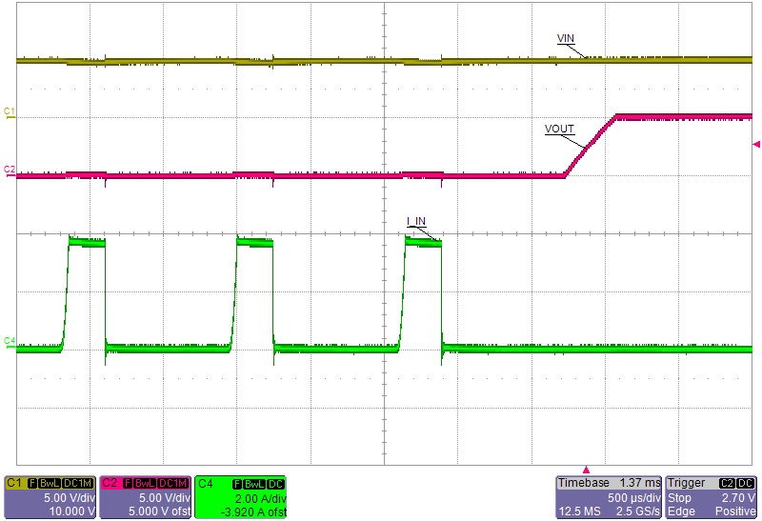This screenshot has width=762, height=521.
Task: Click the C2 source badge in the Trigger box
Action: (727, 484)
